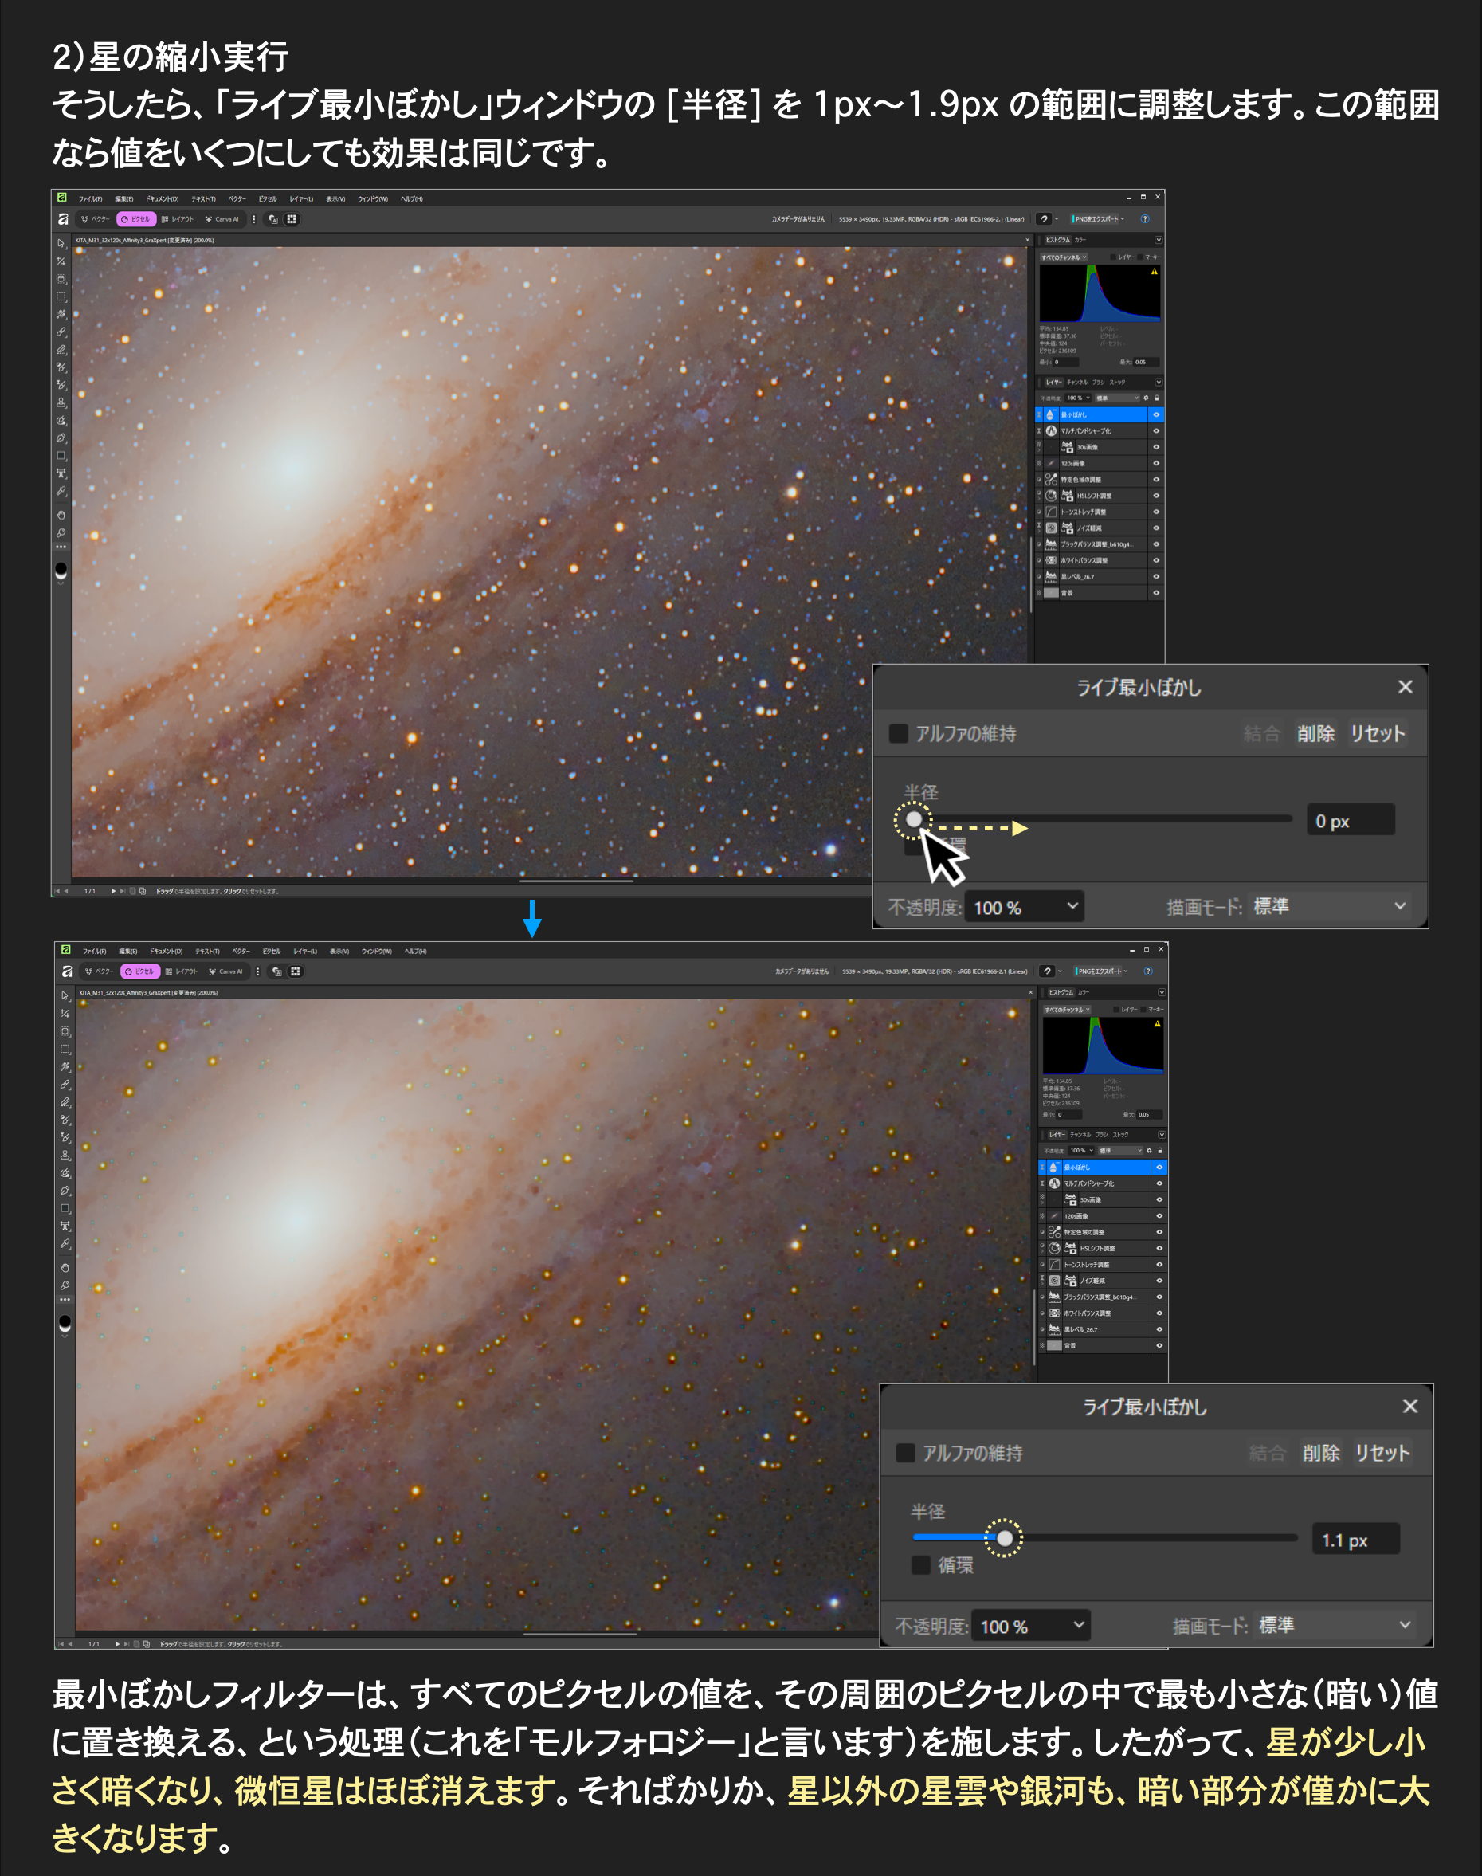Select the Crop tool in upper screenshot

click(61, 261)
